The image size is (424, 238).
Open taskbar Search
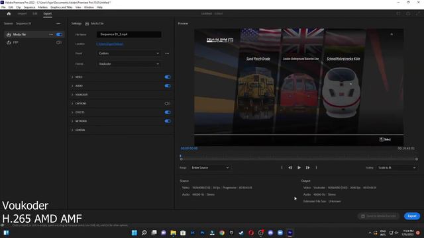click(x=144, y=233)
